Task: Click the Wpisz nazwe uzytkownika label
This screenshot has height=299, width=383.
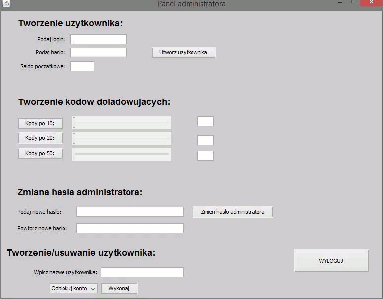Action: click(x=65, y=272)
